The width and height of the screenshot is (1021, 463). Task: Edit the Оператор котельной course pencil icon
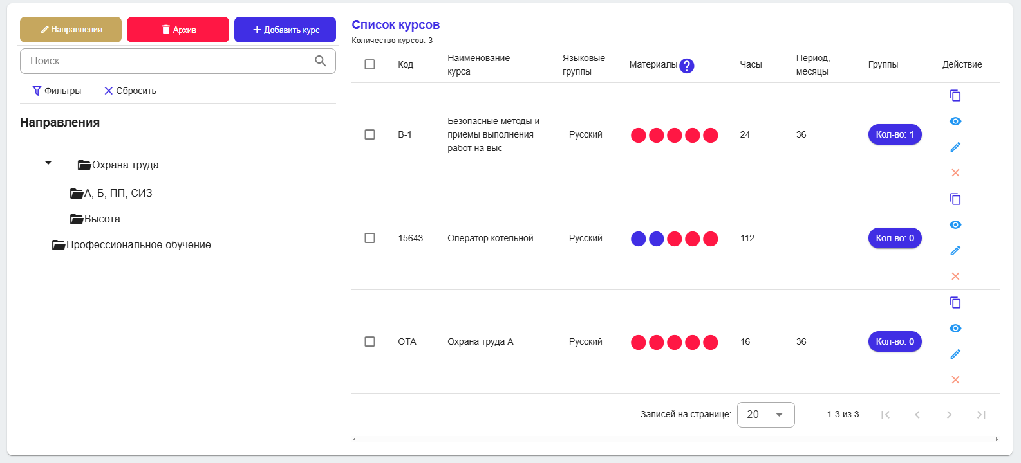(x=955, y=251)
